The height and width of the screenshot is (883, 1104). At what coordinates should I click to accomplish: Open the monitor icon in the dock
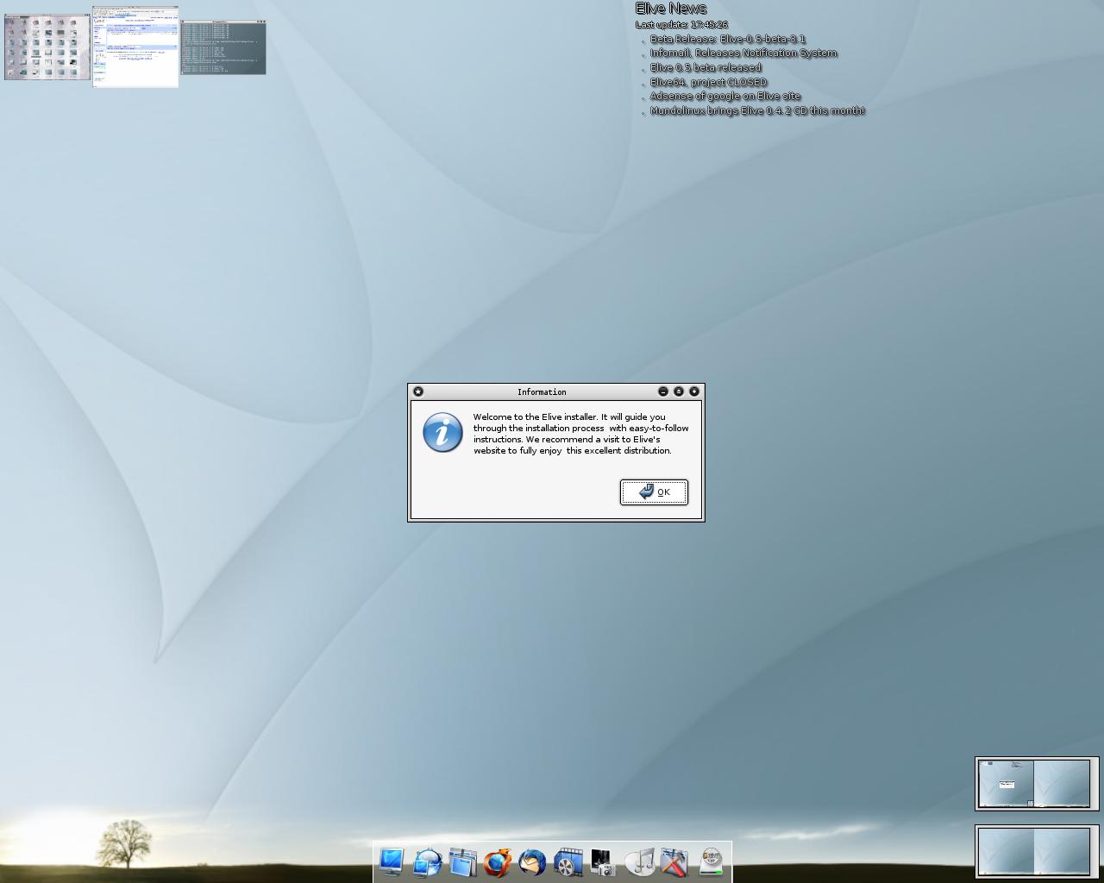pos(392,861)
